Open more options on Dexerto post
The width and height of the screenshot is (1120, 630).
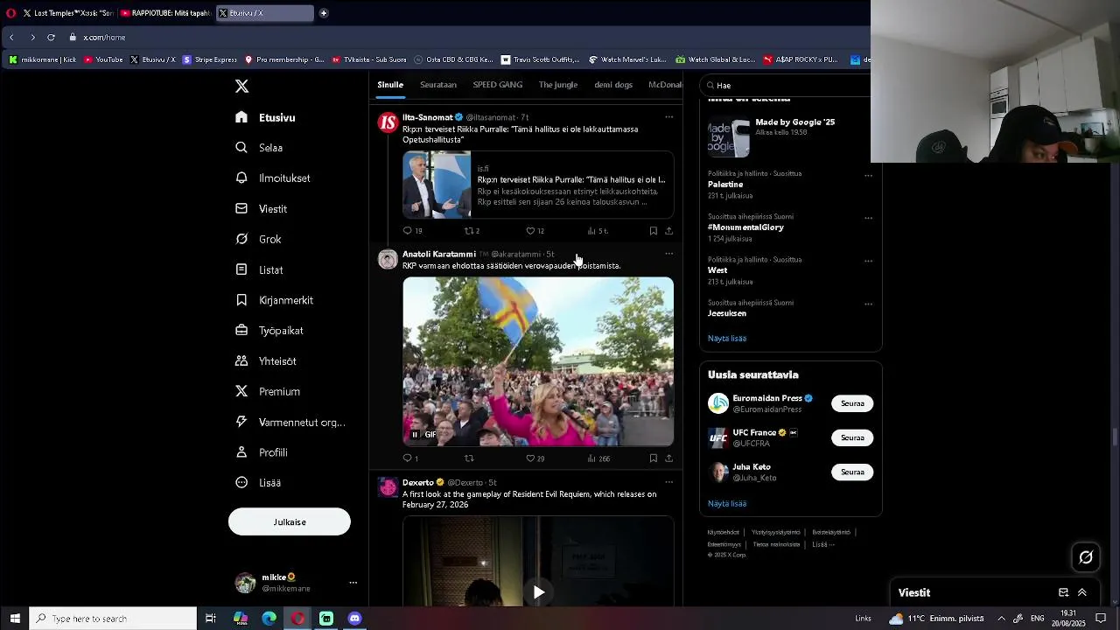click(669, 482)
